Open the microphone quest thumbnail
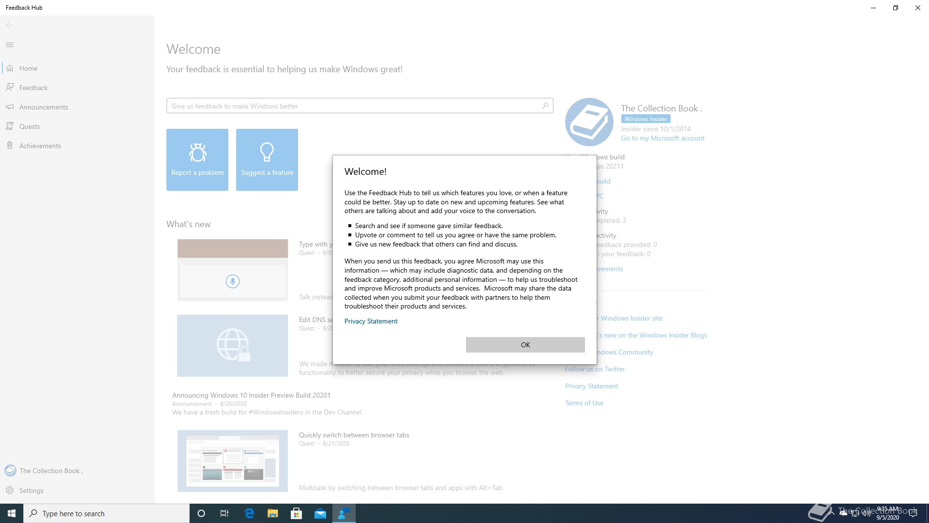The height and width of the screenshot is (523, 929). tap(233, 270)
